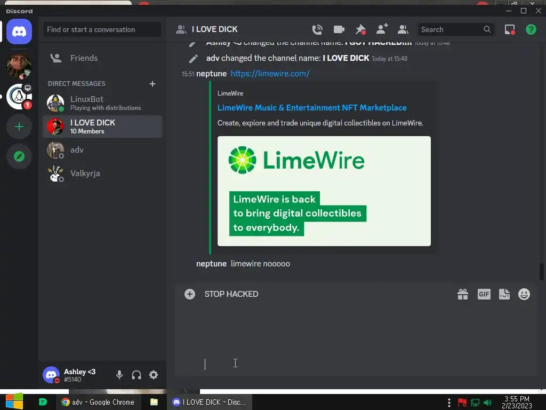Open user settings gear
This screenshot has height=410, width=546.
154,375
